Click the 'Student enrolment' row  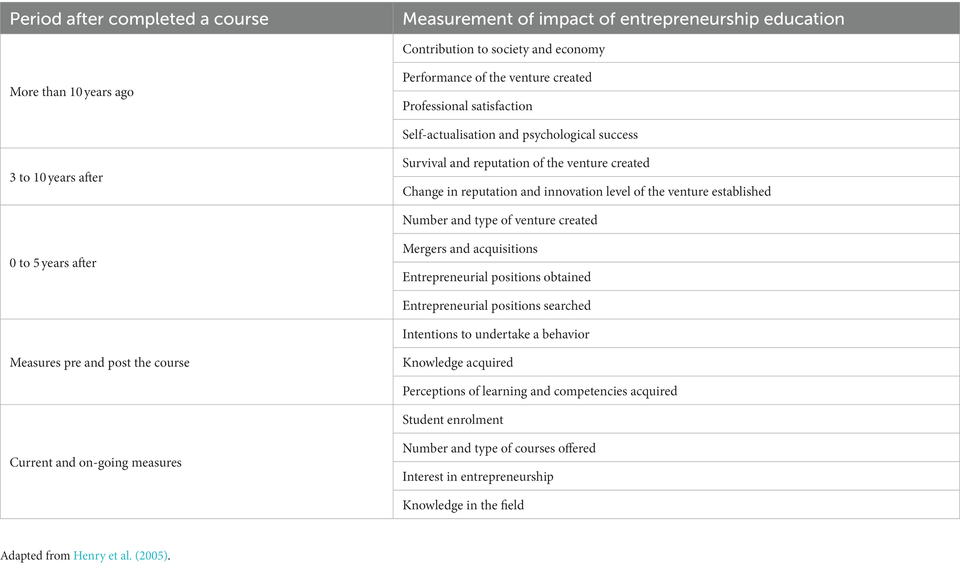pos(676,419)
